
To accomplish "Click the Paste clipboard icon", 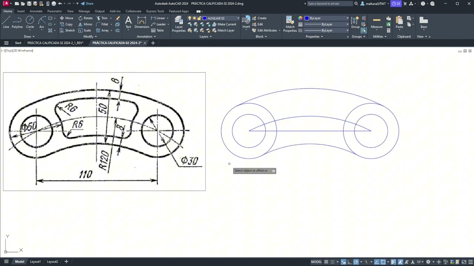I will coord(399,22).
